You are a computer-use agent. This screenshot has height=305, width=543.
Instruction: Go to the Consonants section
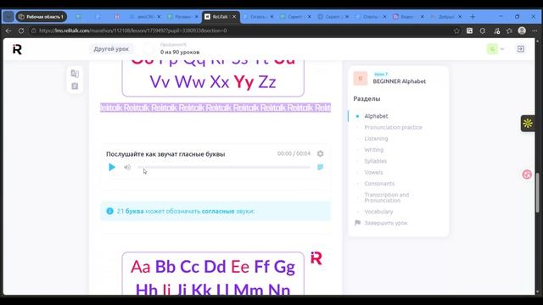(379, 184)
